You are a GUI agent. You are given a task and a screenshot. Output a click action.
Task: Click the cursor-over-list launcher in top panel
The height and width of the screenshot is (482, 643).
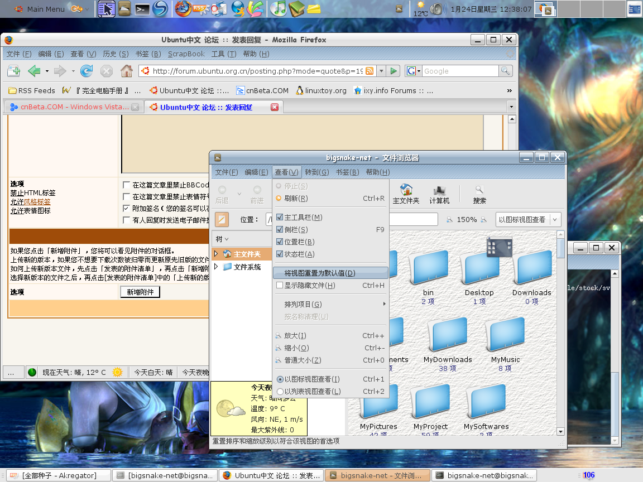click(x=107, y=8)
